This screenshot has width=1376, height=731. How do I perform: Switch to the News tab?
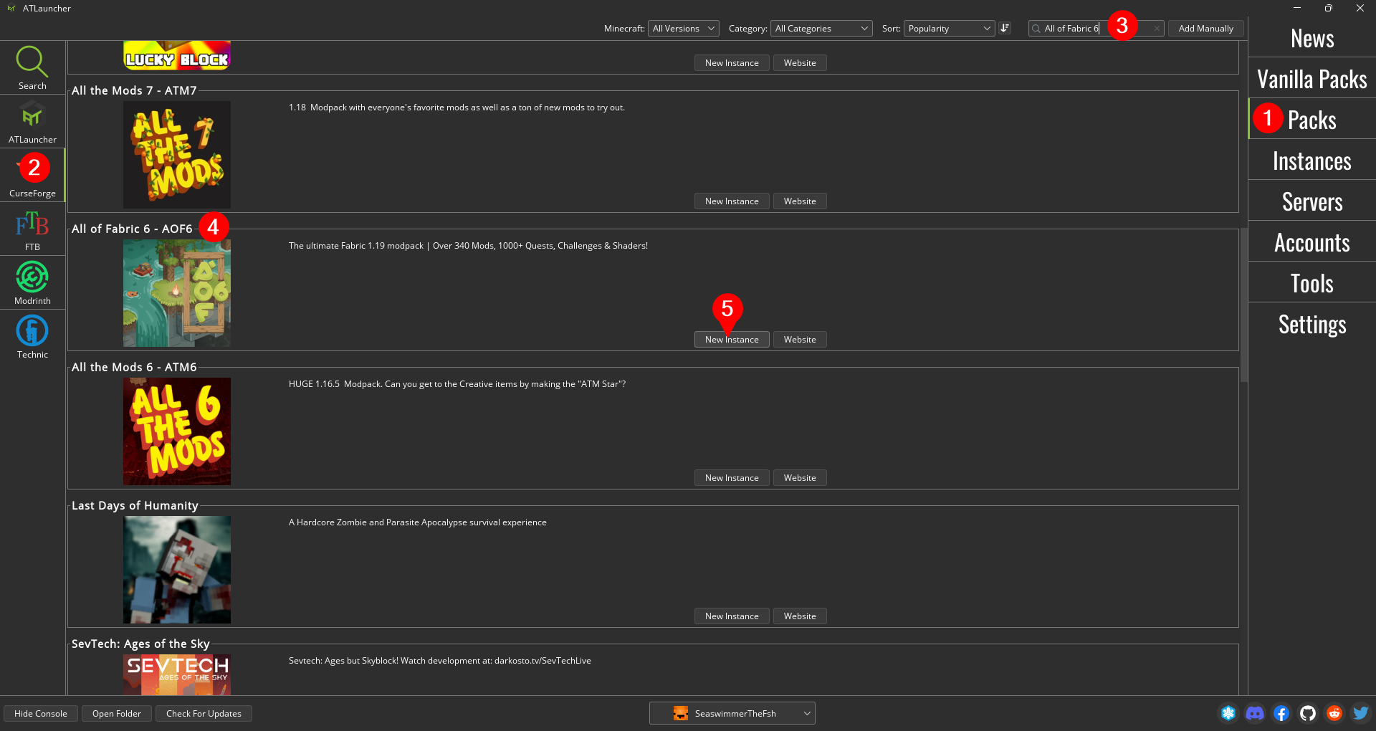tap(1312, 38)
